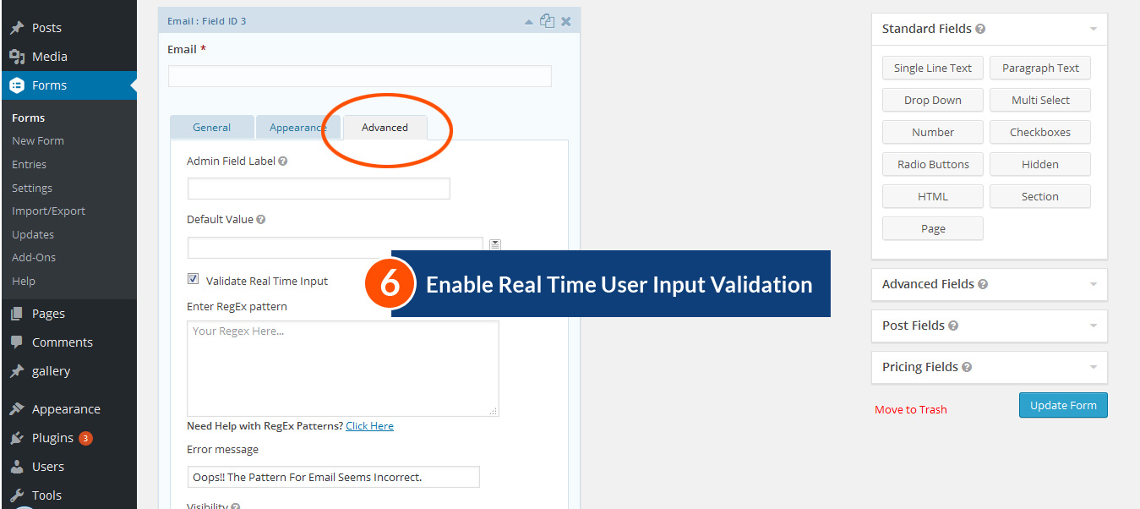
Task: Collapse the Email field with arrow icon
Action: [x=529, y=21]
